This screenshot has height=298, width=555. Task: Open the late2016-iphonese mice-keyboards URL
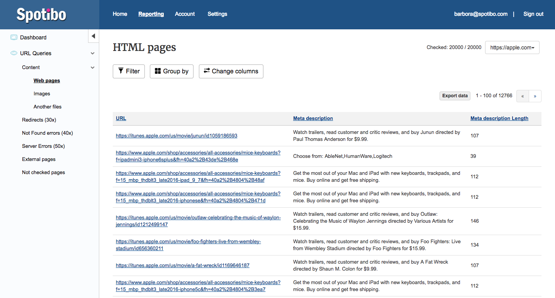[198, 197]
